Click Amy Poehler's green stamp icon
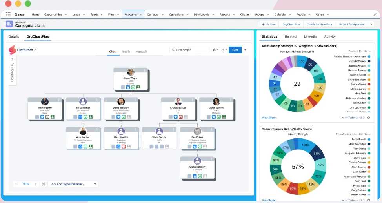 pos(91,146)
